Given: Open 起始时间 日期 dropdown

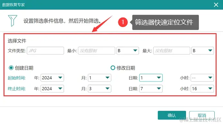Looking at the screenshot, I should coord(151,78).
